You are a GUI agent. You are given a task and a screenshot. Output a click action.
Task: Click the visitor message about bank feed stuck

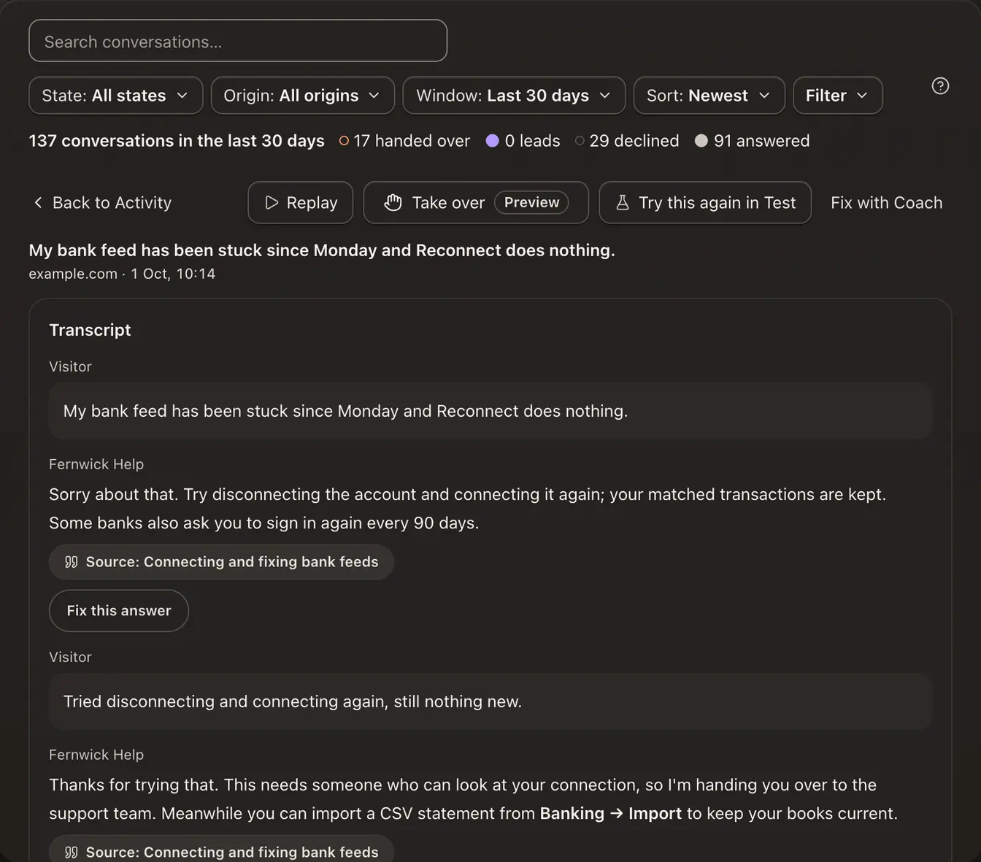pyautogui.click(x=490, y=411)
